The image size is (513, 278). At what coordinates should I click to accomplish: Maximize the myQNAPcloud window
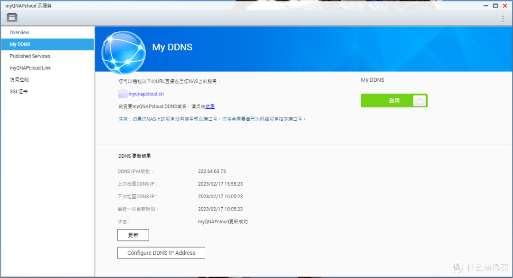pyautogui.click(x=495, y=6)
